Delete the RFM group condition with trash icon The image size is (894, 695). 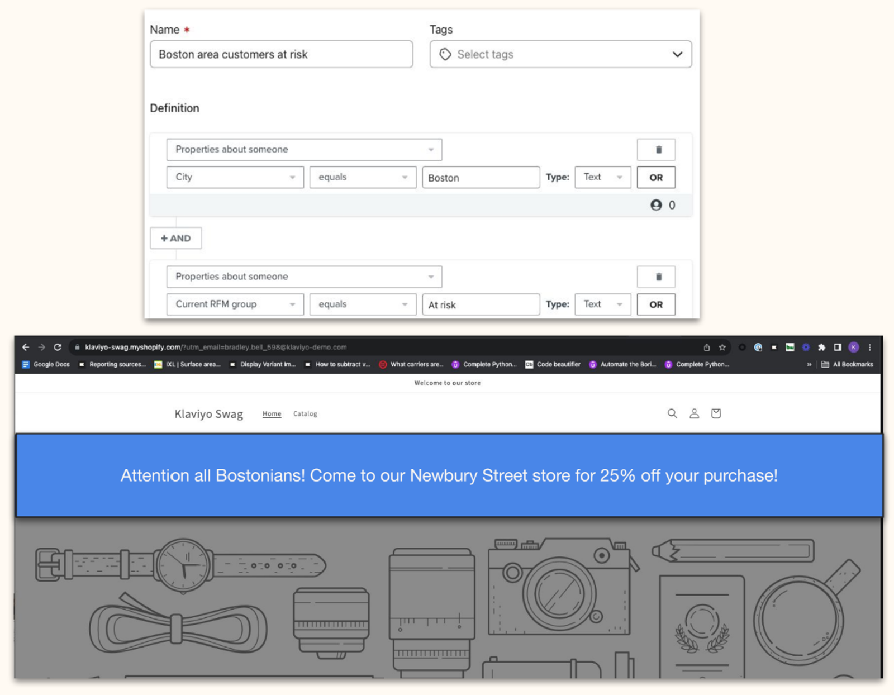pyautogui.click(x=656, y=277)
